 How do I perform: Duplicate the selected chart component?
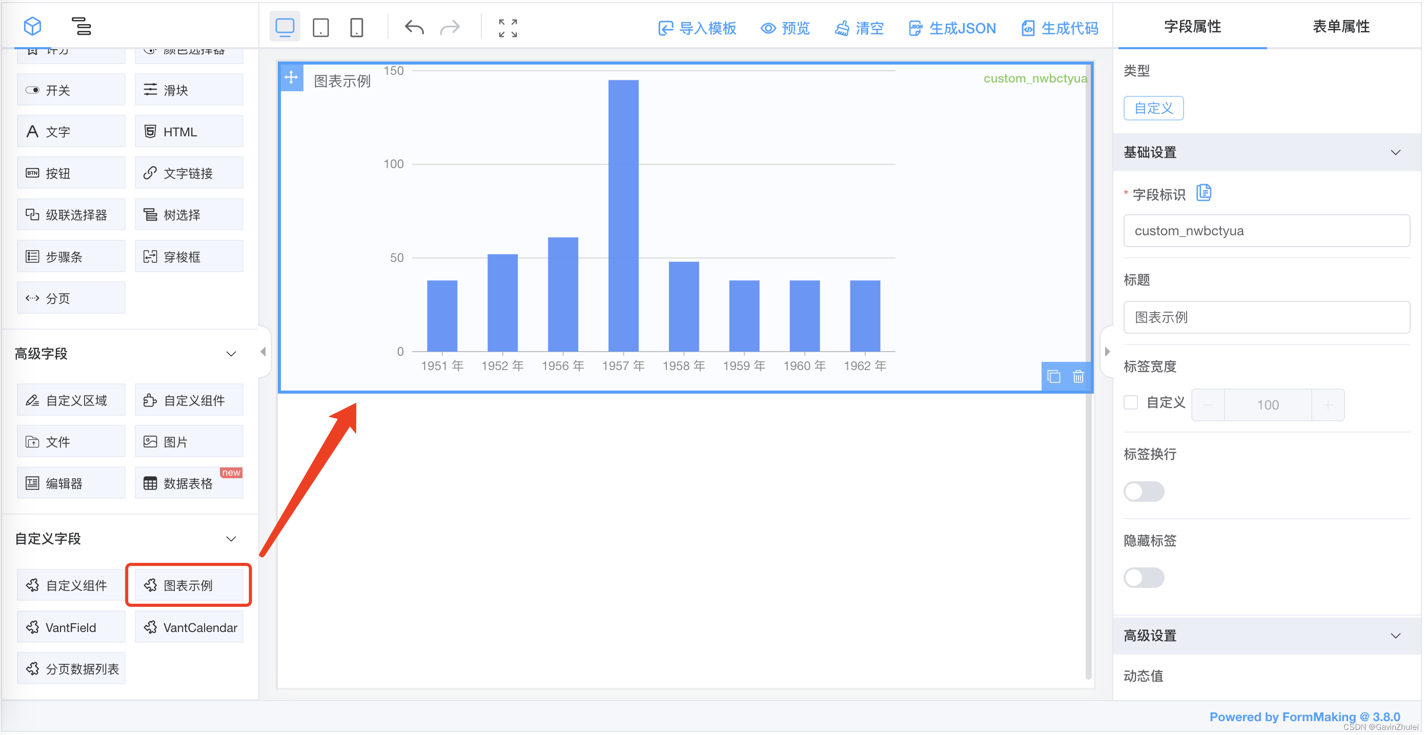click(1054, 376)
